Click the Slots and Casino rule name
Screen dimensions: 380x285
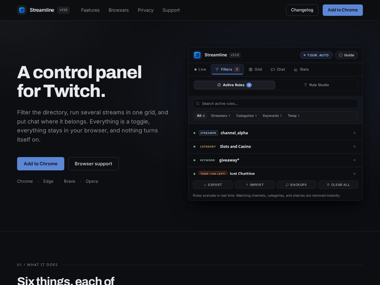235,147
